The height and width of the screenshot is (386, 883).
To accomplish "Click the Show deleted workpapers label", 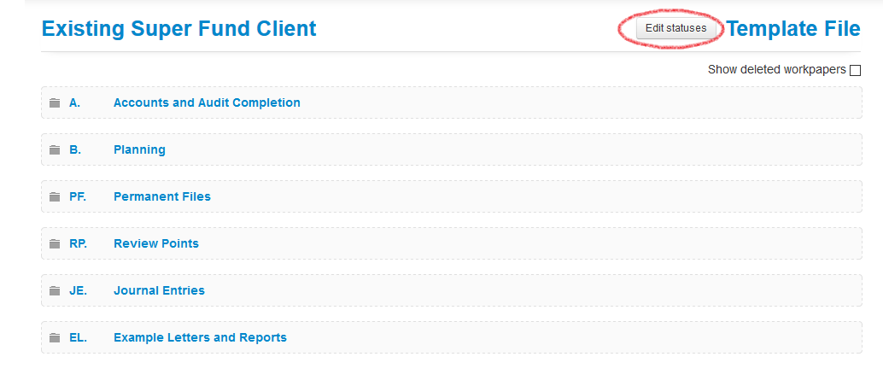I will [776, 70].
